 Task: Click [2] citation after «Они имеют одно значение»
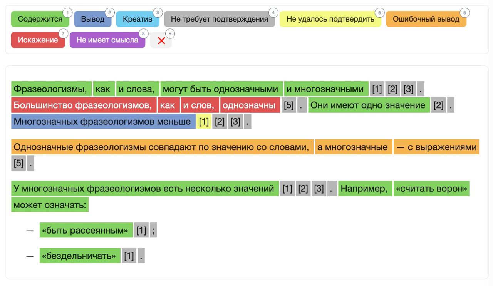[438, 105]
